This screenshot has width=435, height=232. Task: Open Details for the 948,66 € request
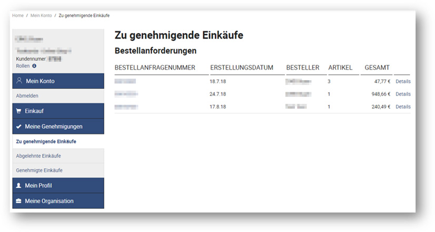click(x=403, y=94)
